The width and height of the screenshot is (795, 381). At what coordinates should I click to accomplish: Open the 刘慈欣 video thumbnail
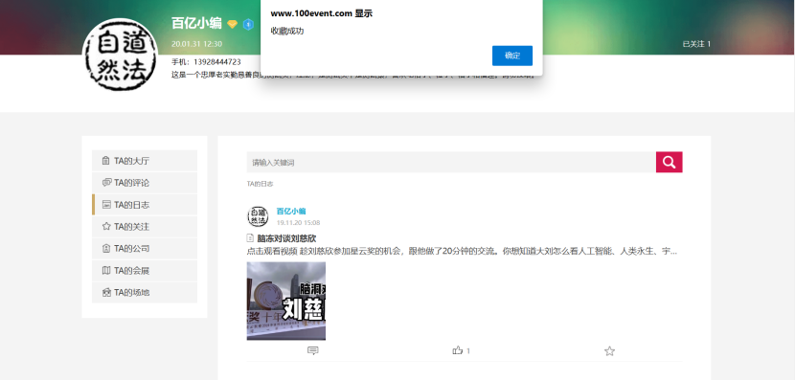pos(286,301)
